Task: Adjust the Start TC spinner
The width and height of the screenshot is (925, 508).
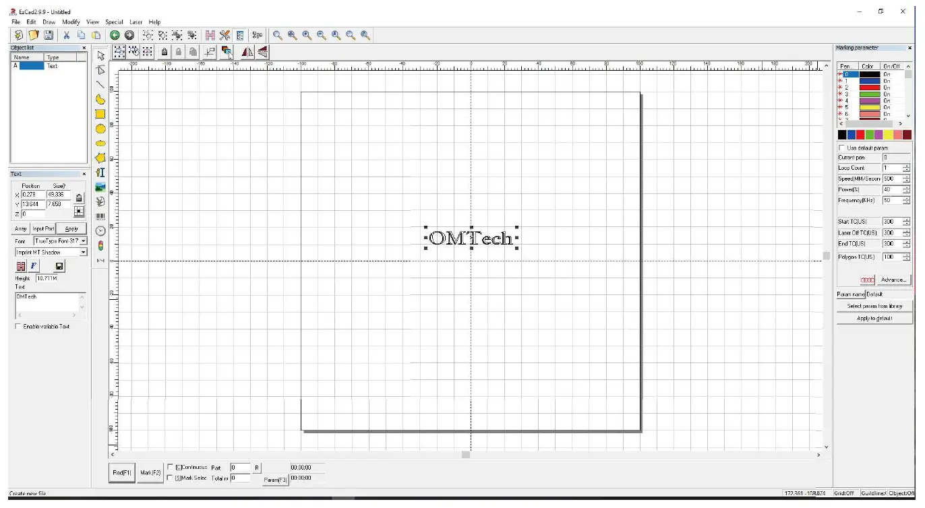Action: (906, 222)
